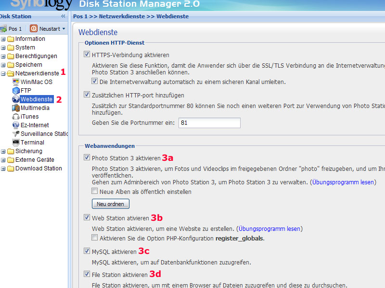Disable HTTPS-Verbindung aktivieren checkbox
The image size is (385, 288).
point(87,55)
